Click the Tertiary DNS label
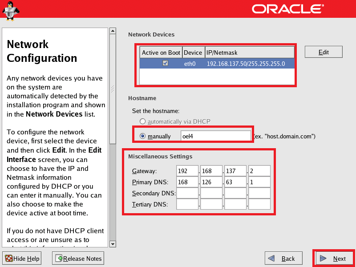 click(150, 204)
